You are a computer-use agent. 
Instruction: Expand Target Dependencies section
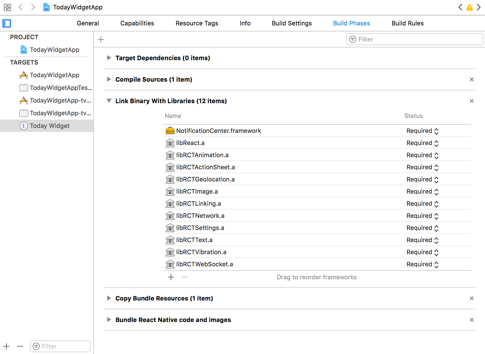pyautogui.click(x=109, y=58)
